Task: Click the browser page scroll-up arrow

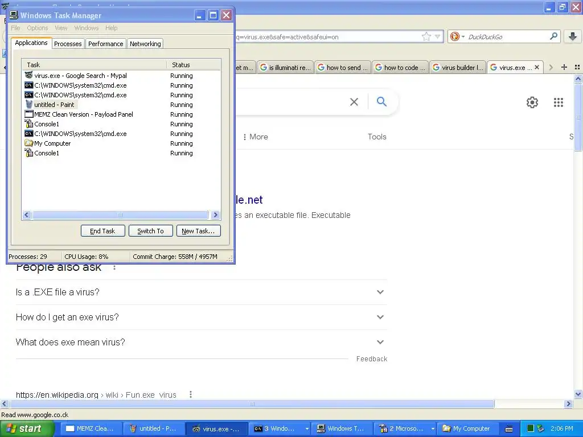Action: 578,79
